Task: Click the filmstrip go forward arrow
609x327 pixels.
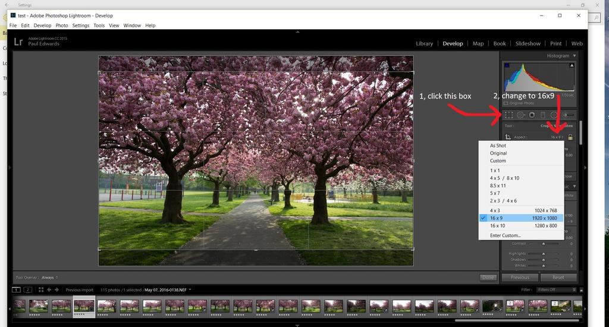Action: click(x=57, y=290)
